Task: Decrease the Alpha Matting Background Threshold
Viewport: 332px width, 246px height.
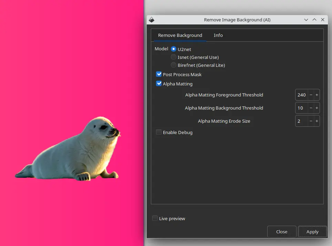Action: pos(311,108)
